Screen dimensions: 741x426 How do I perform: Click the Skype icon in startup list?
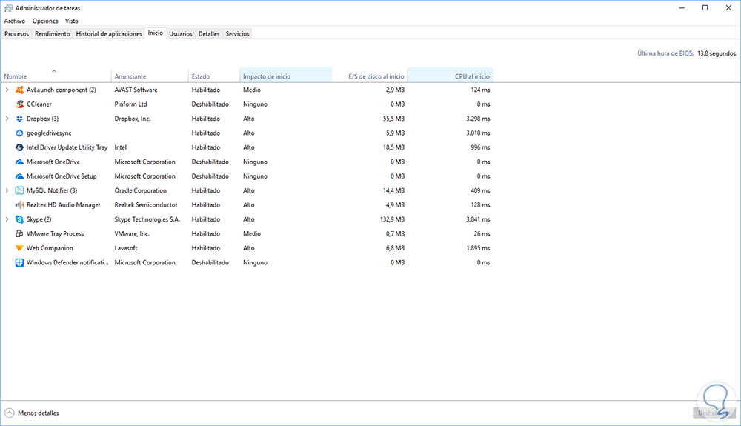pyautogui.click(x=19, y=219)
